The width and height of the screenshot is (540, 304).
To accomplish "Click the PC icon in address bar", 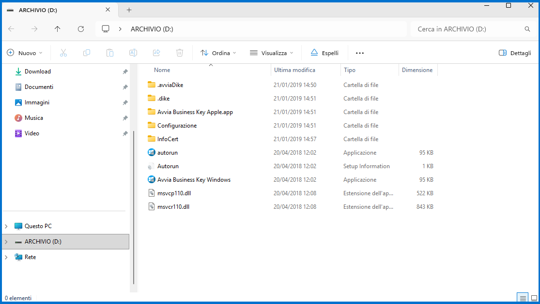I will click(x=106, y=29).
